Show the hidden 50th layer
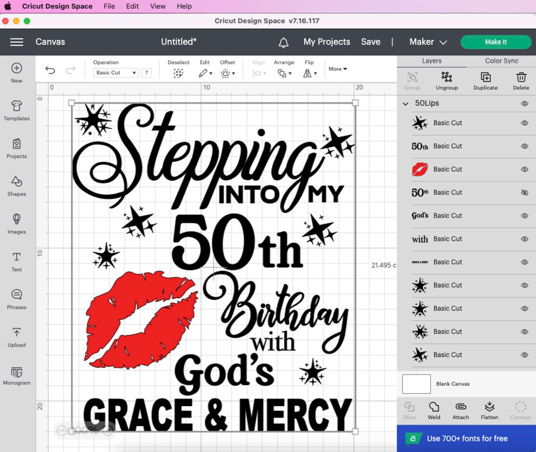 (x=524, y=192)
